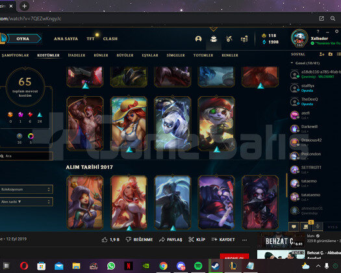Click the new friend folder icon
Image resolution: width=341 pixels, height=273 pixels.
click(x=331, y=54)
